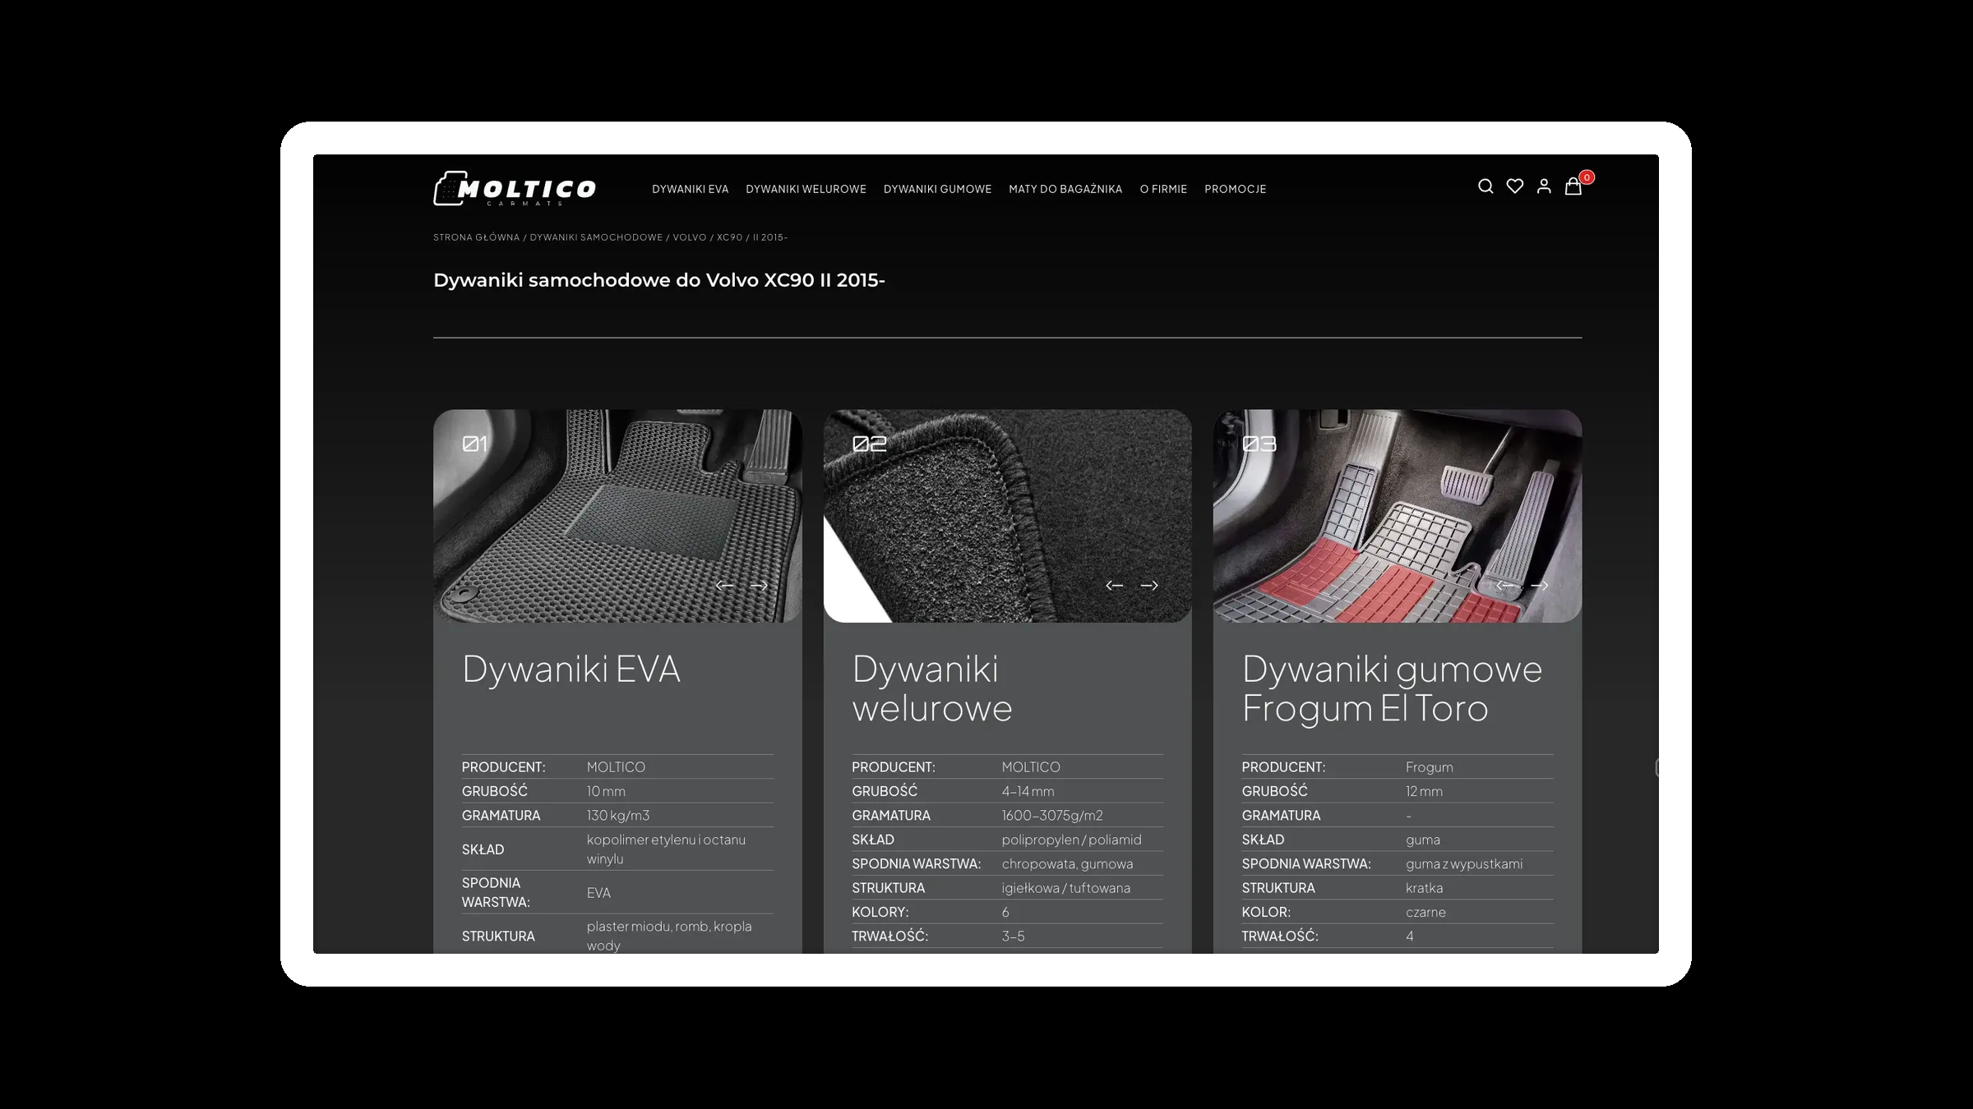Click the bottom layer value guma z wypustkami
This screenshot has width=1973, height=1109.
1464,863
